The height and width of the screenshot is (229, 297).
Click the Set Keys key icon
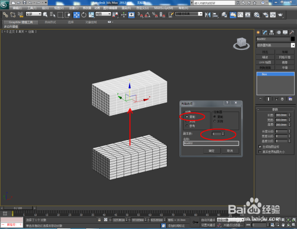(195, 222)
